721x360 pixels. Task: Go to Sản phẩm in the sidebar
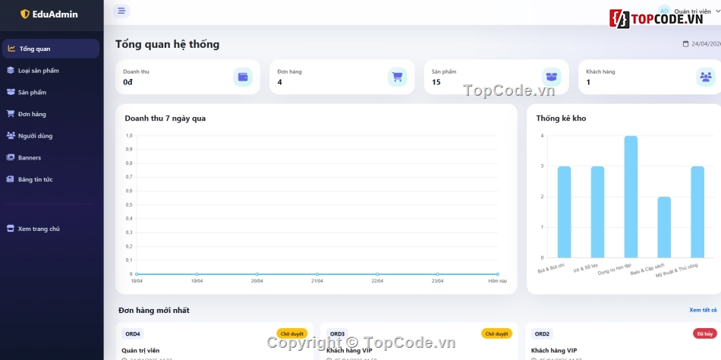click(51, 92)
